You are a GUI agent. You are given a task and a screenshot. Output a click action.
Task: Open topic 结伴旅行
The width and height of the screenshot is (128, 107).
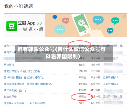tap(9, 65)
